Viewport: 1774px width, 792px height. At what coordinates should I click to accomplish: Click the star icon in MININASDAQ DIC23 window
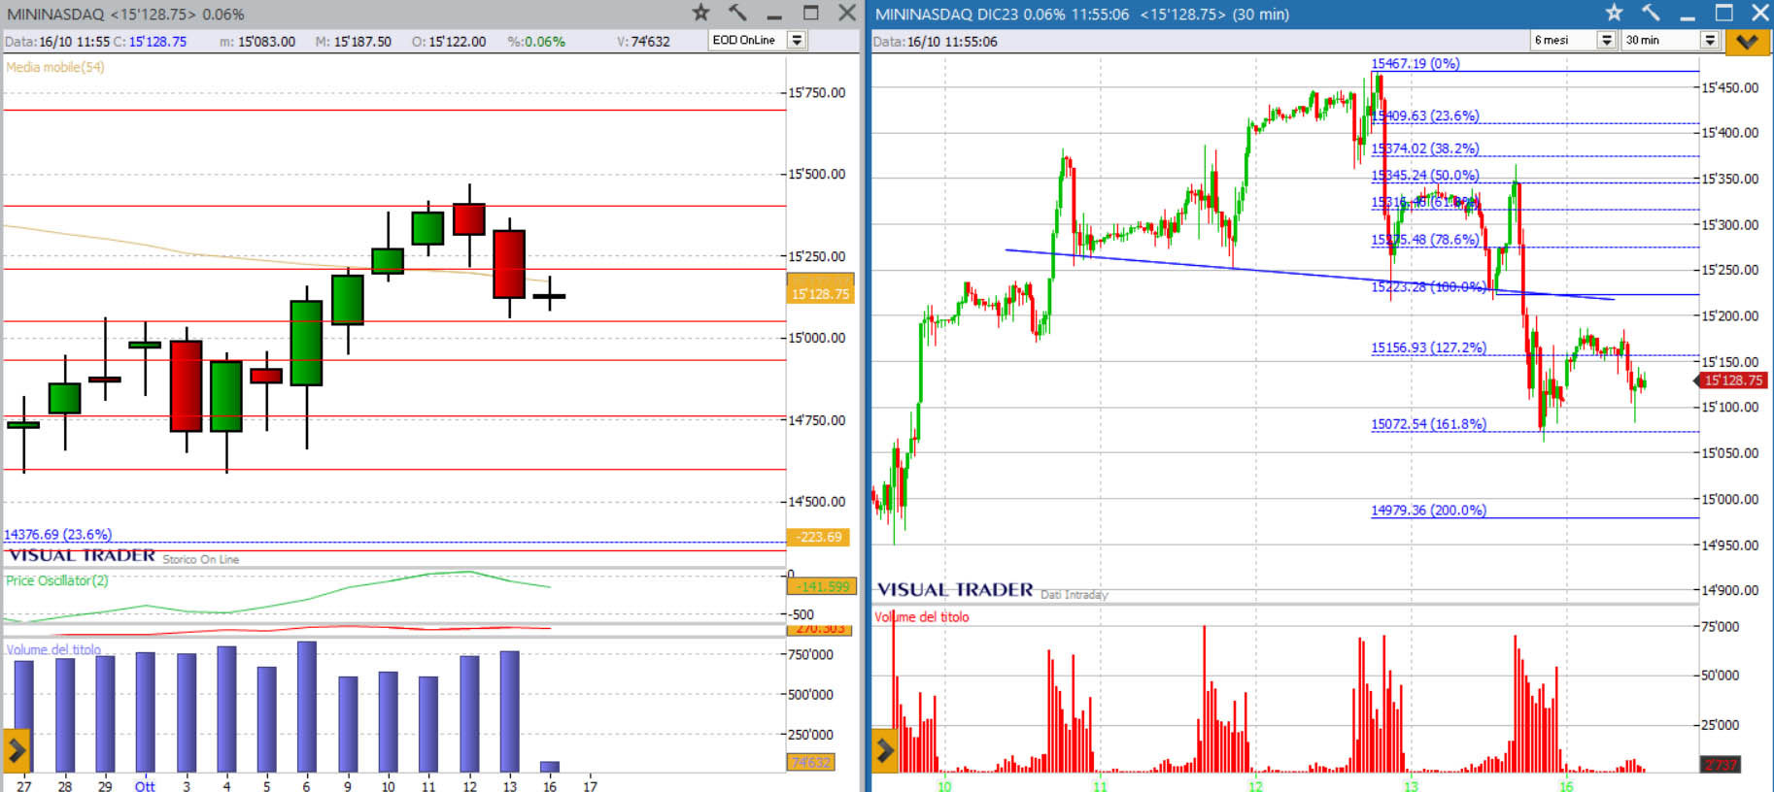[1614, 13]
